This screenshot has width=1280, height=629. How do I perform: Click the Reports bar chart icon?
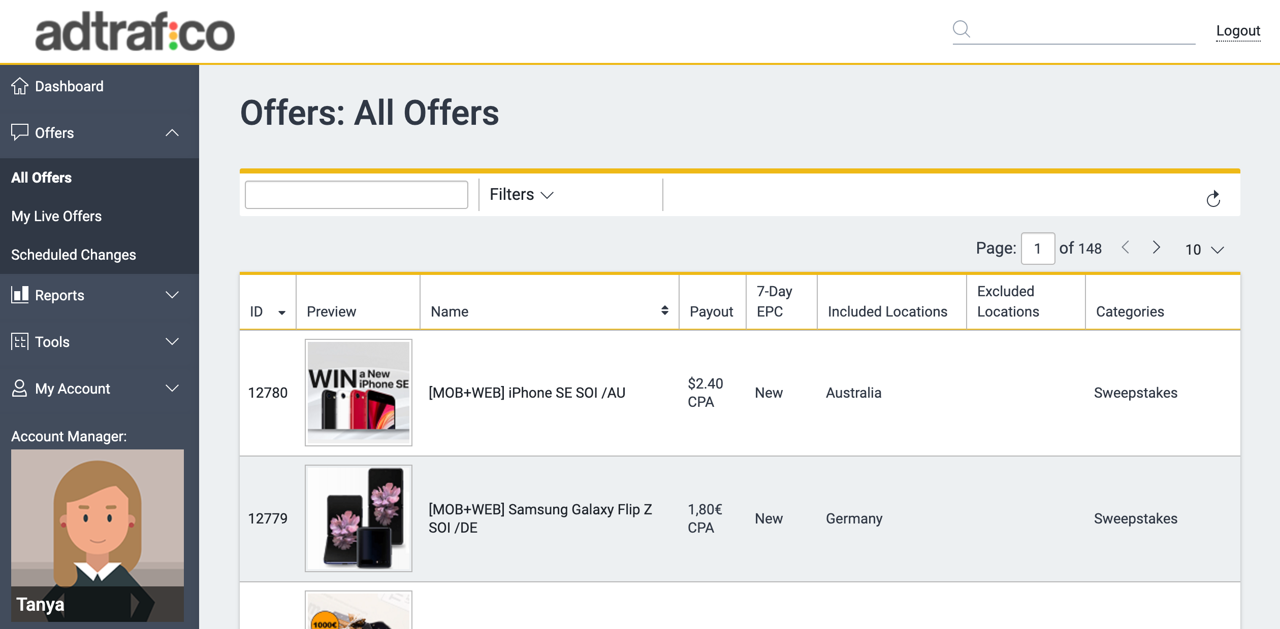[20, 295]
